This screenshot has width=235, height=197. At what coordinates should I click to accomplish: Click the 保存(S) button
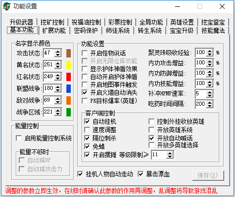(207, 175)
